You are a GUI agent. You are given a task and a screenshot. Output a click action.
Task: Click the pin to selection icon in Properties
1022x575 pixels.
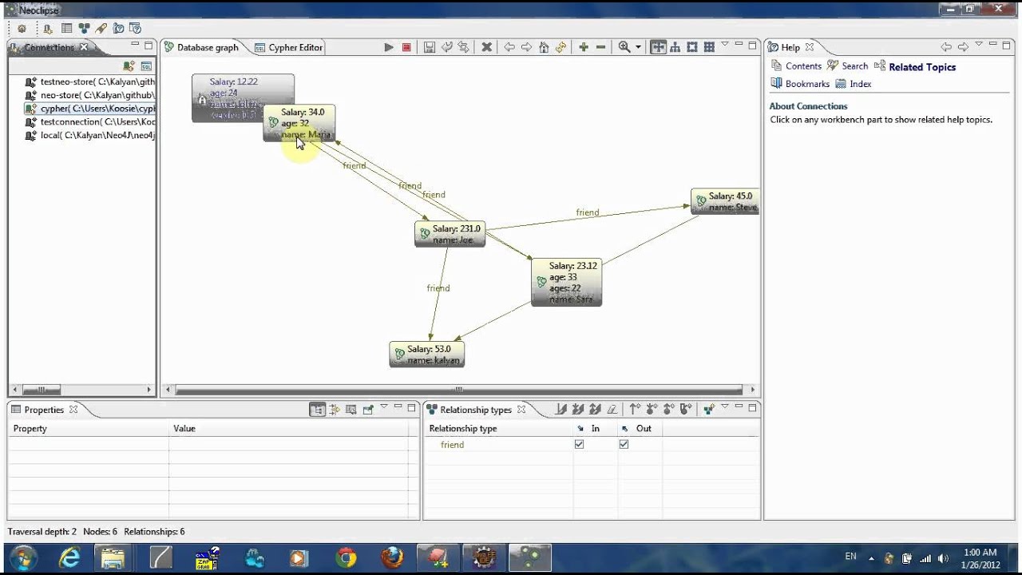click(368, 410)
